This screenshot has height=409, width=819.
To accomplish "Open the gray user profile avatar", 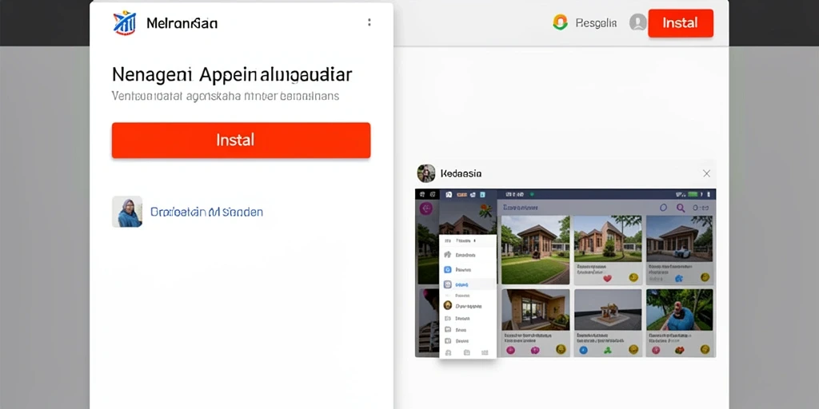I will 637,22.
